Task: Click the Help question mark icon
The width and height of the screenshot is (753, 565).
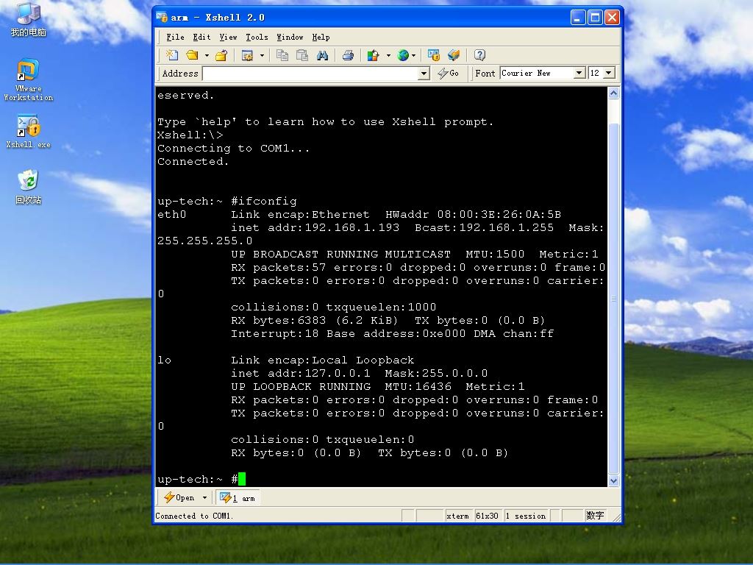Action: coord(479,55)
